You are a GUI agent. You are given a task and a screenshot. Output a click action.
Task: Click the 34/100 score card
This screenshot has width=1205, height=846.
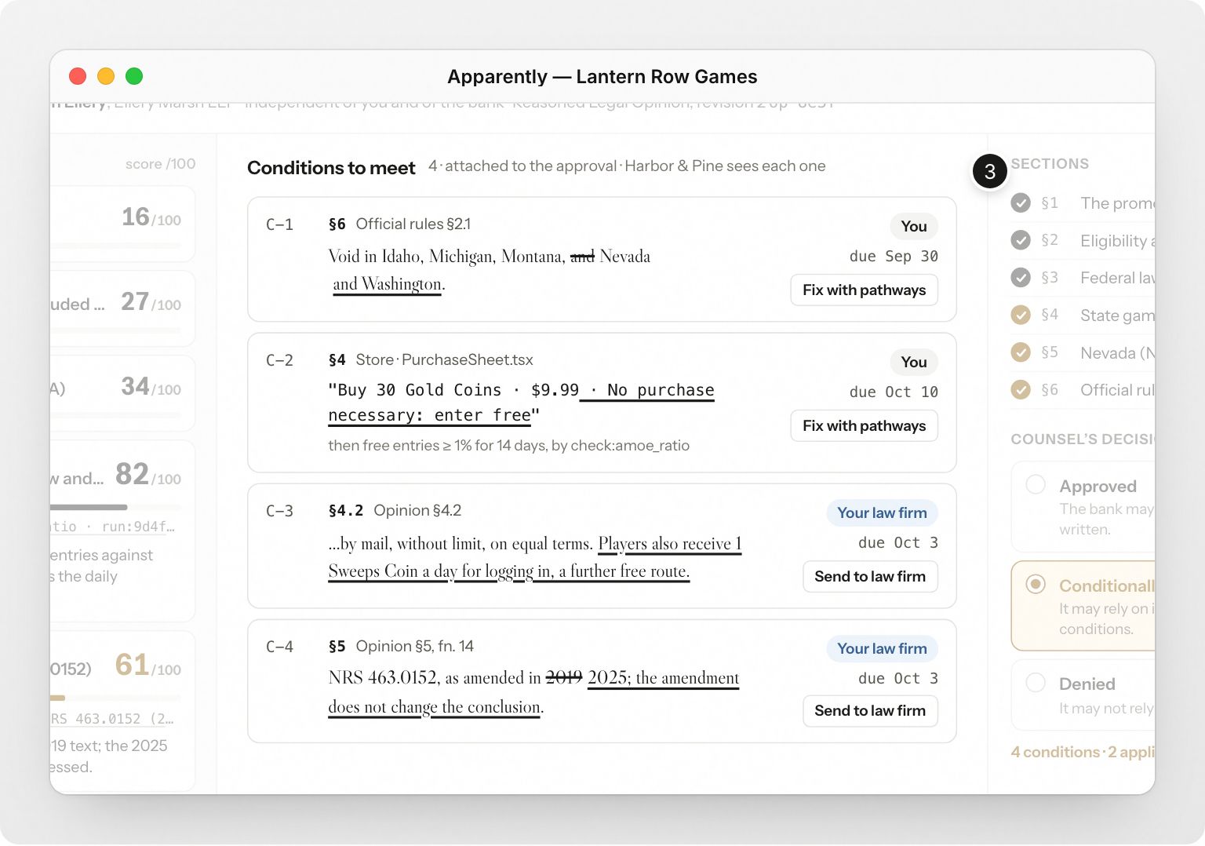pyautogui.click(x=122, y=393)
